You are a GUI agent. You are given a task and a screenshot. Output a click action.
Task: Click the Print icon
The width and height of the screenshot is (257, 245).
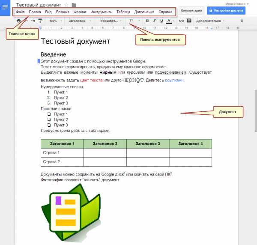19,21
